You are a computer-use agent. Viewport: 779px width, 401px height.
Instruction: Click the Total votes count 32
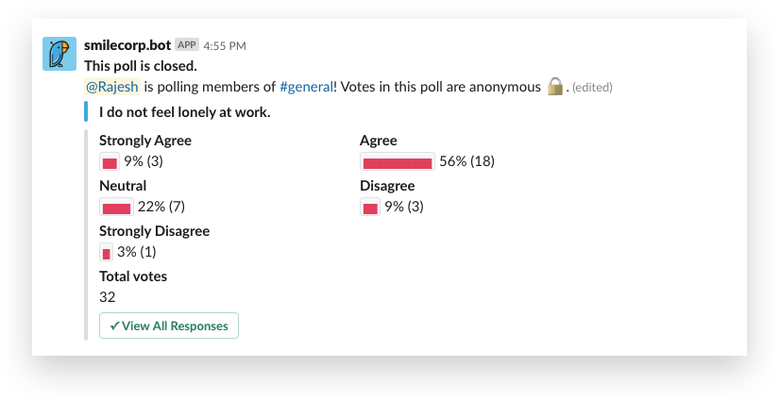108,297
